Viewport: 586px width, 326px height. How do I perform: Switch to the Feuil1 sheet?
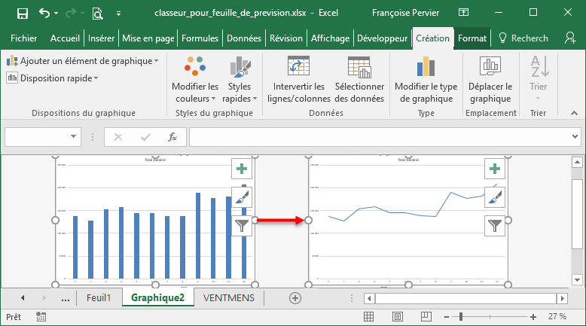coord(98,298)
